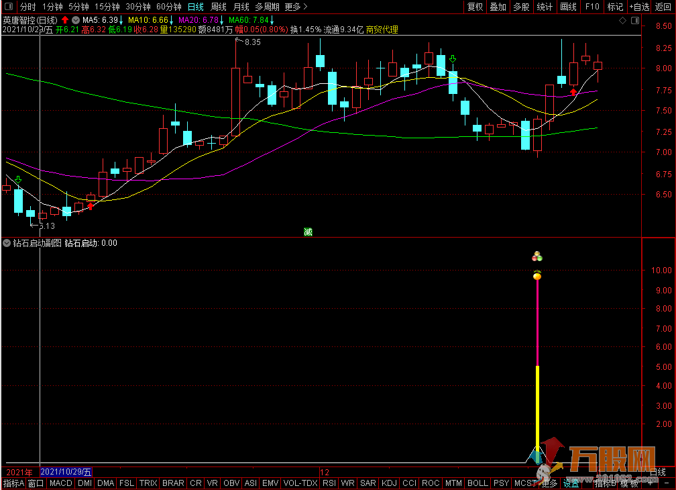
Task: Click the 返回 button
Action: 663,7
